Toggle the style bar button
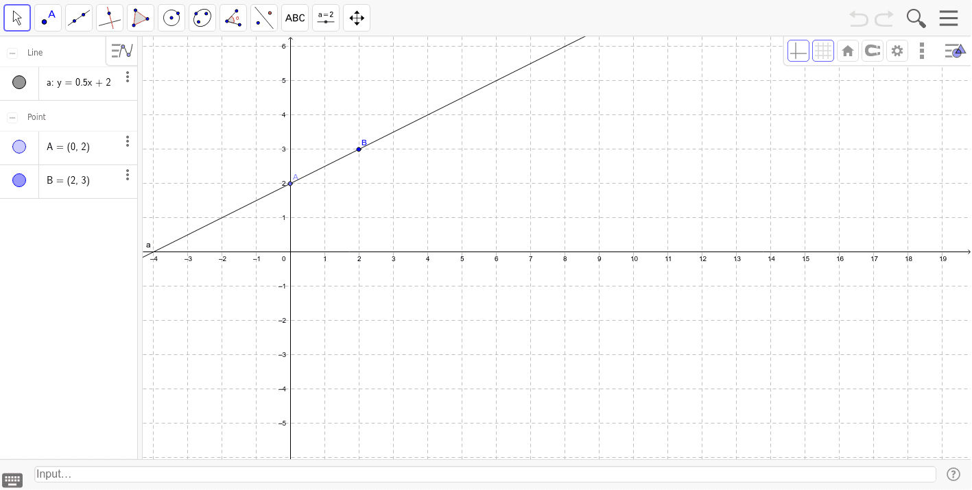This screenshot has height=490, width=972. pyautogui.click(x=955, y=51)
